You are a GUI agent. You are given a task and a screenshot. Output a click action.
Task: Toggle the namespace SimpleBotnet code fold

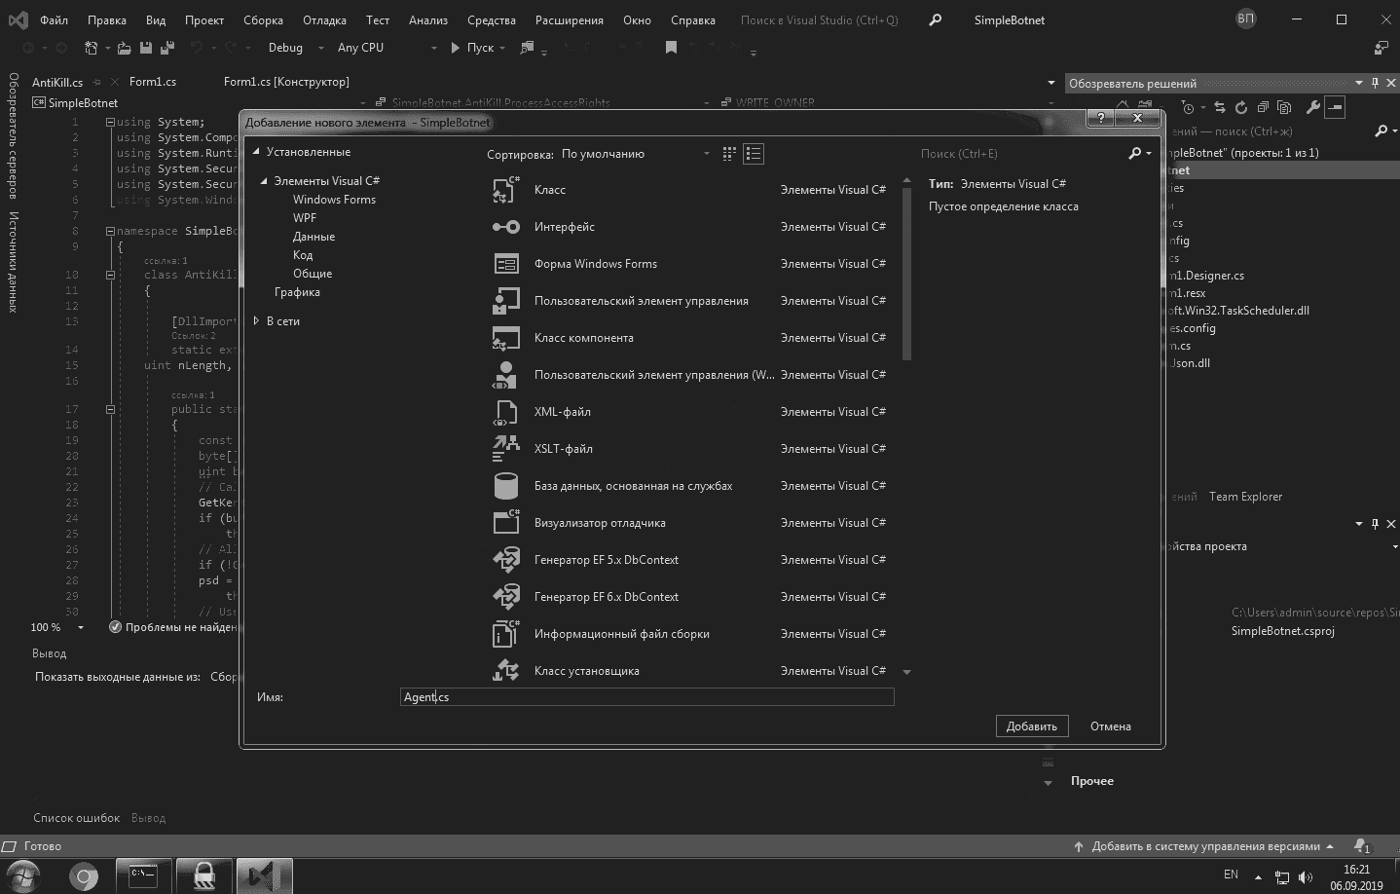[110, 232]
